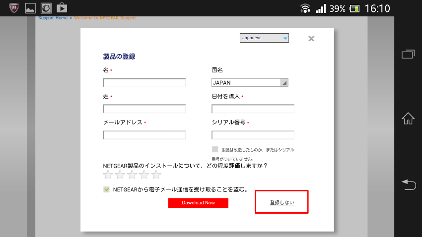Rate installation two stars
Image resolution: width=422 pixels, height=237 pixels.
(x=120, y=175)
